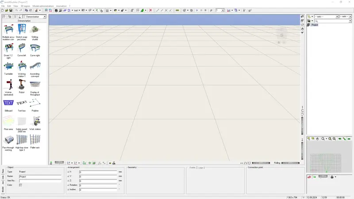Save project with floppy disk icon
The height and width of the screenshot is (199, 354).
[11, 10]
